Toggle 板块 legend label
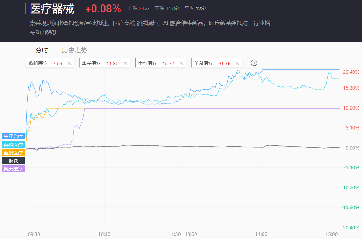Image resolution: width=362 pixels, height=239 pixels. coord(13,160)
